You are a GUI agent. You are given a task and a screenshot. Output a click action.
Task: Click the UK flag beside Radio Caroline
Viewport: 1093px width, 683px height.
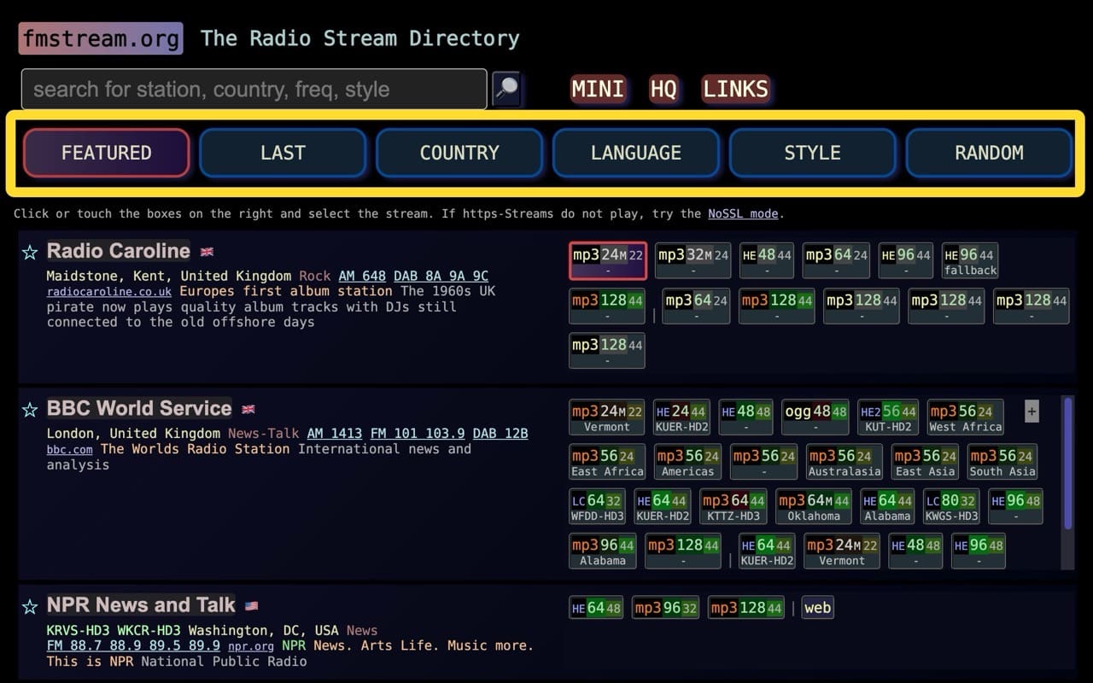click(x=207, y=252)
